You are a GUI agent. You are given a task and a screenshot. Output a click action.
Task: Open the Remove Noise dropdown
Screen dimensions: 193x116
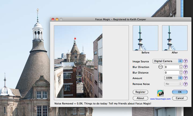173,84
